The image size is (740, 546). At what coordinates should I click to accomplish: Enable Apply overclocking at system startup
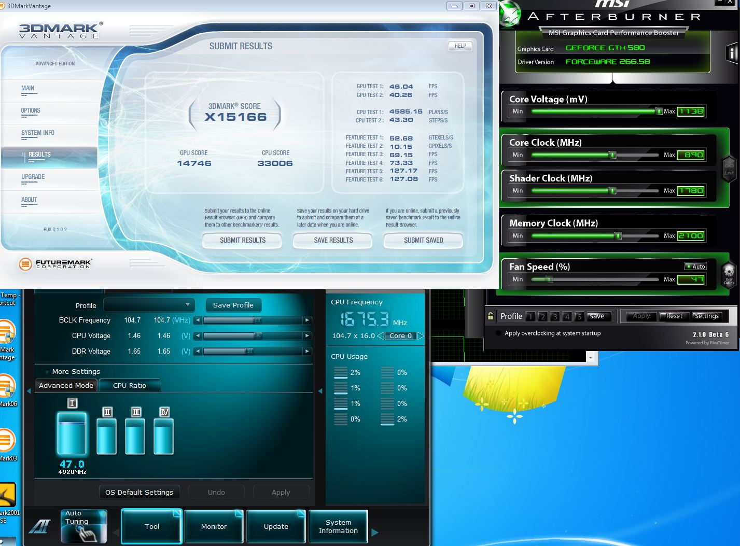click(x=498, y=333)
